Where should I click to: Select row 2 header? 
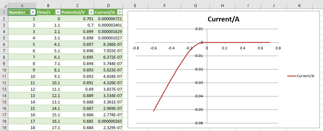click(4, 19)
